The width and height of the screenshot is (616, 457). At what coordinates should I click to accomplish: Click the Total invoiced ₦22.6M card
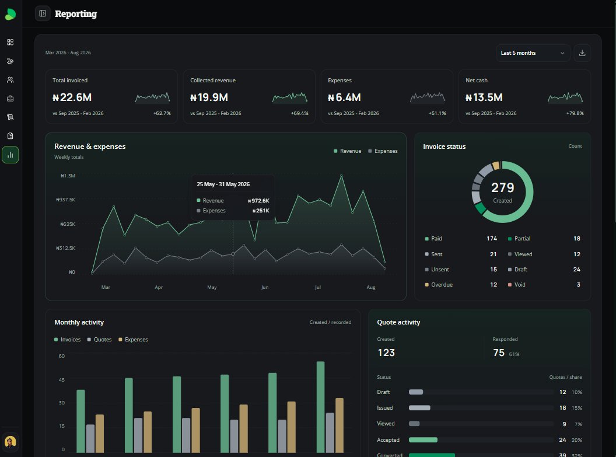coord(111,97)
